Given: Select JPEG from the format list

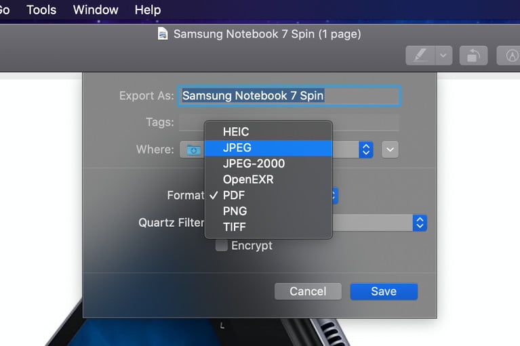Looking at the screenshot, I should [x=237, y=148].
